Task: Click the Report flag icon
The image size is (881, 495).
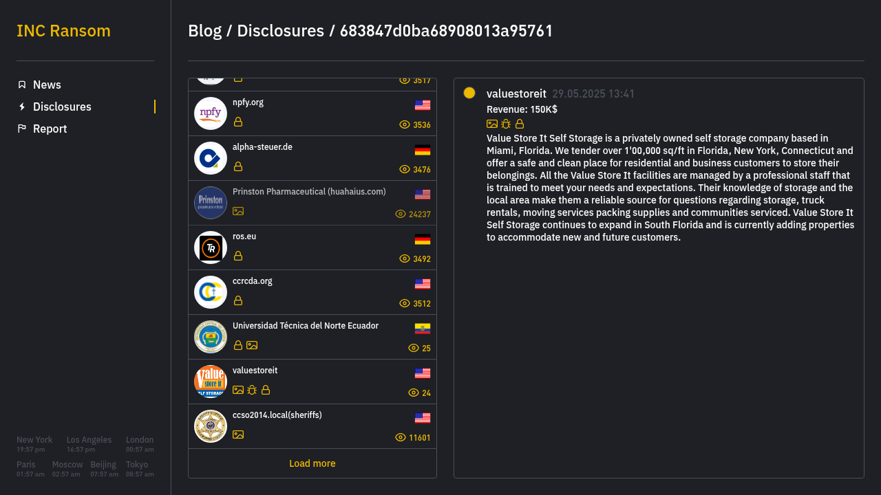Action: 22,129
